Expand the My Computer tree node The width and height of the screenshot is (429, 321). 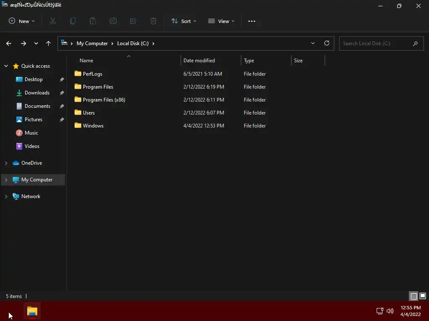(6, 180)
